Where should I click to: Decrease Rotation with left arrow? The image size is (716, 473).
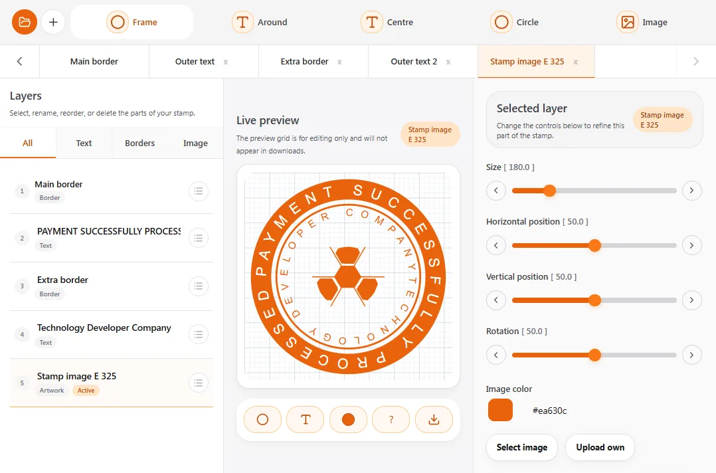tap(496, 355)
